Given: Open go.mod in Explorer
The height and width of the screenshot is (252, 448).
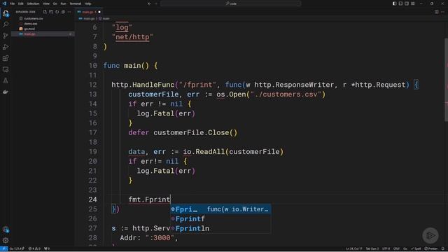Looking at the screenshot, I should point(29,29).
